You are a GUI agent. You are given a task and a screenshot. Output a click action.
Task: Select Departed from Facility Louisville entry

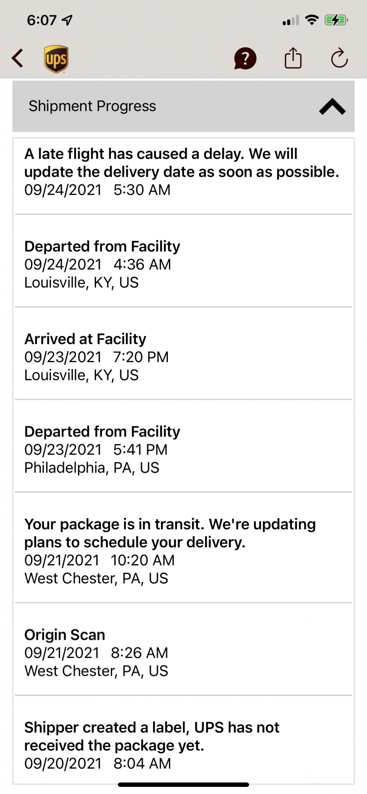click(183, 261)
